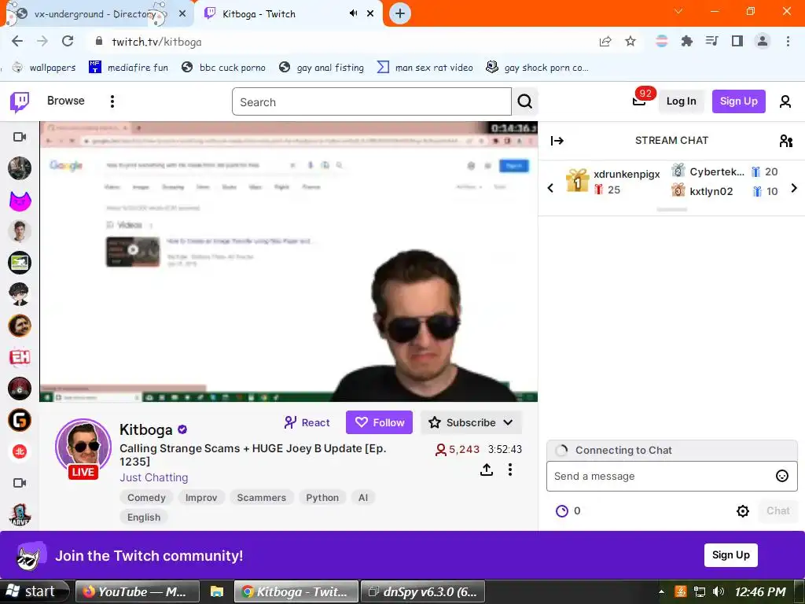Screen dimensions: 805x604
Task: Go back to the previous page
Action: (x=17, y=42)
